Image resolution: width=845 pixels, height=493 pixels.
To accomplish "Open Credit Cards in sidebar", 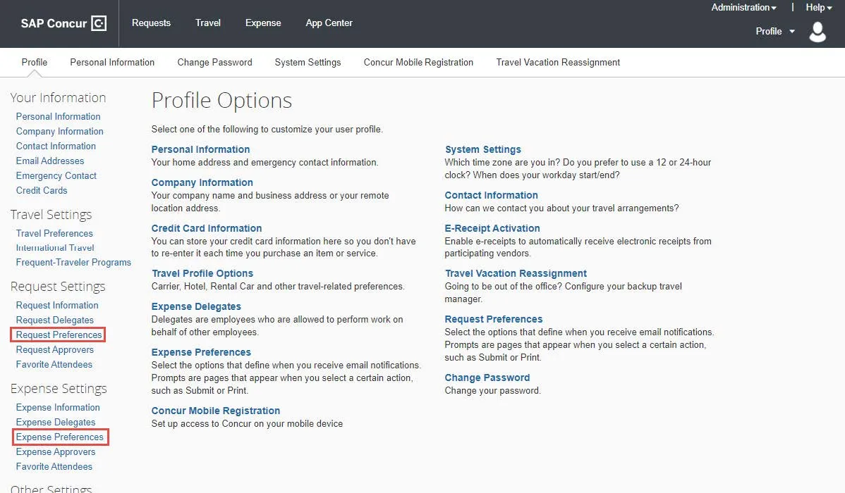I will click(42, 191).
